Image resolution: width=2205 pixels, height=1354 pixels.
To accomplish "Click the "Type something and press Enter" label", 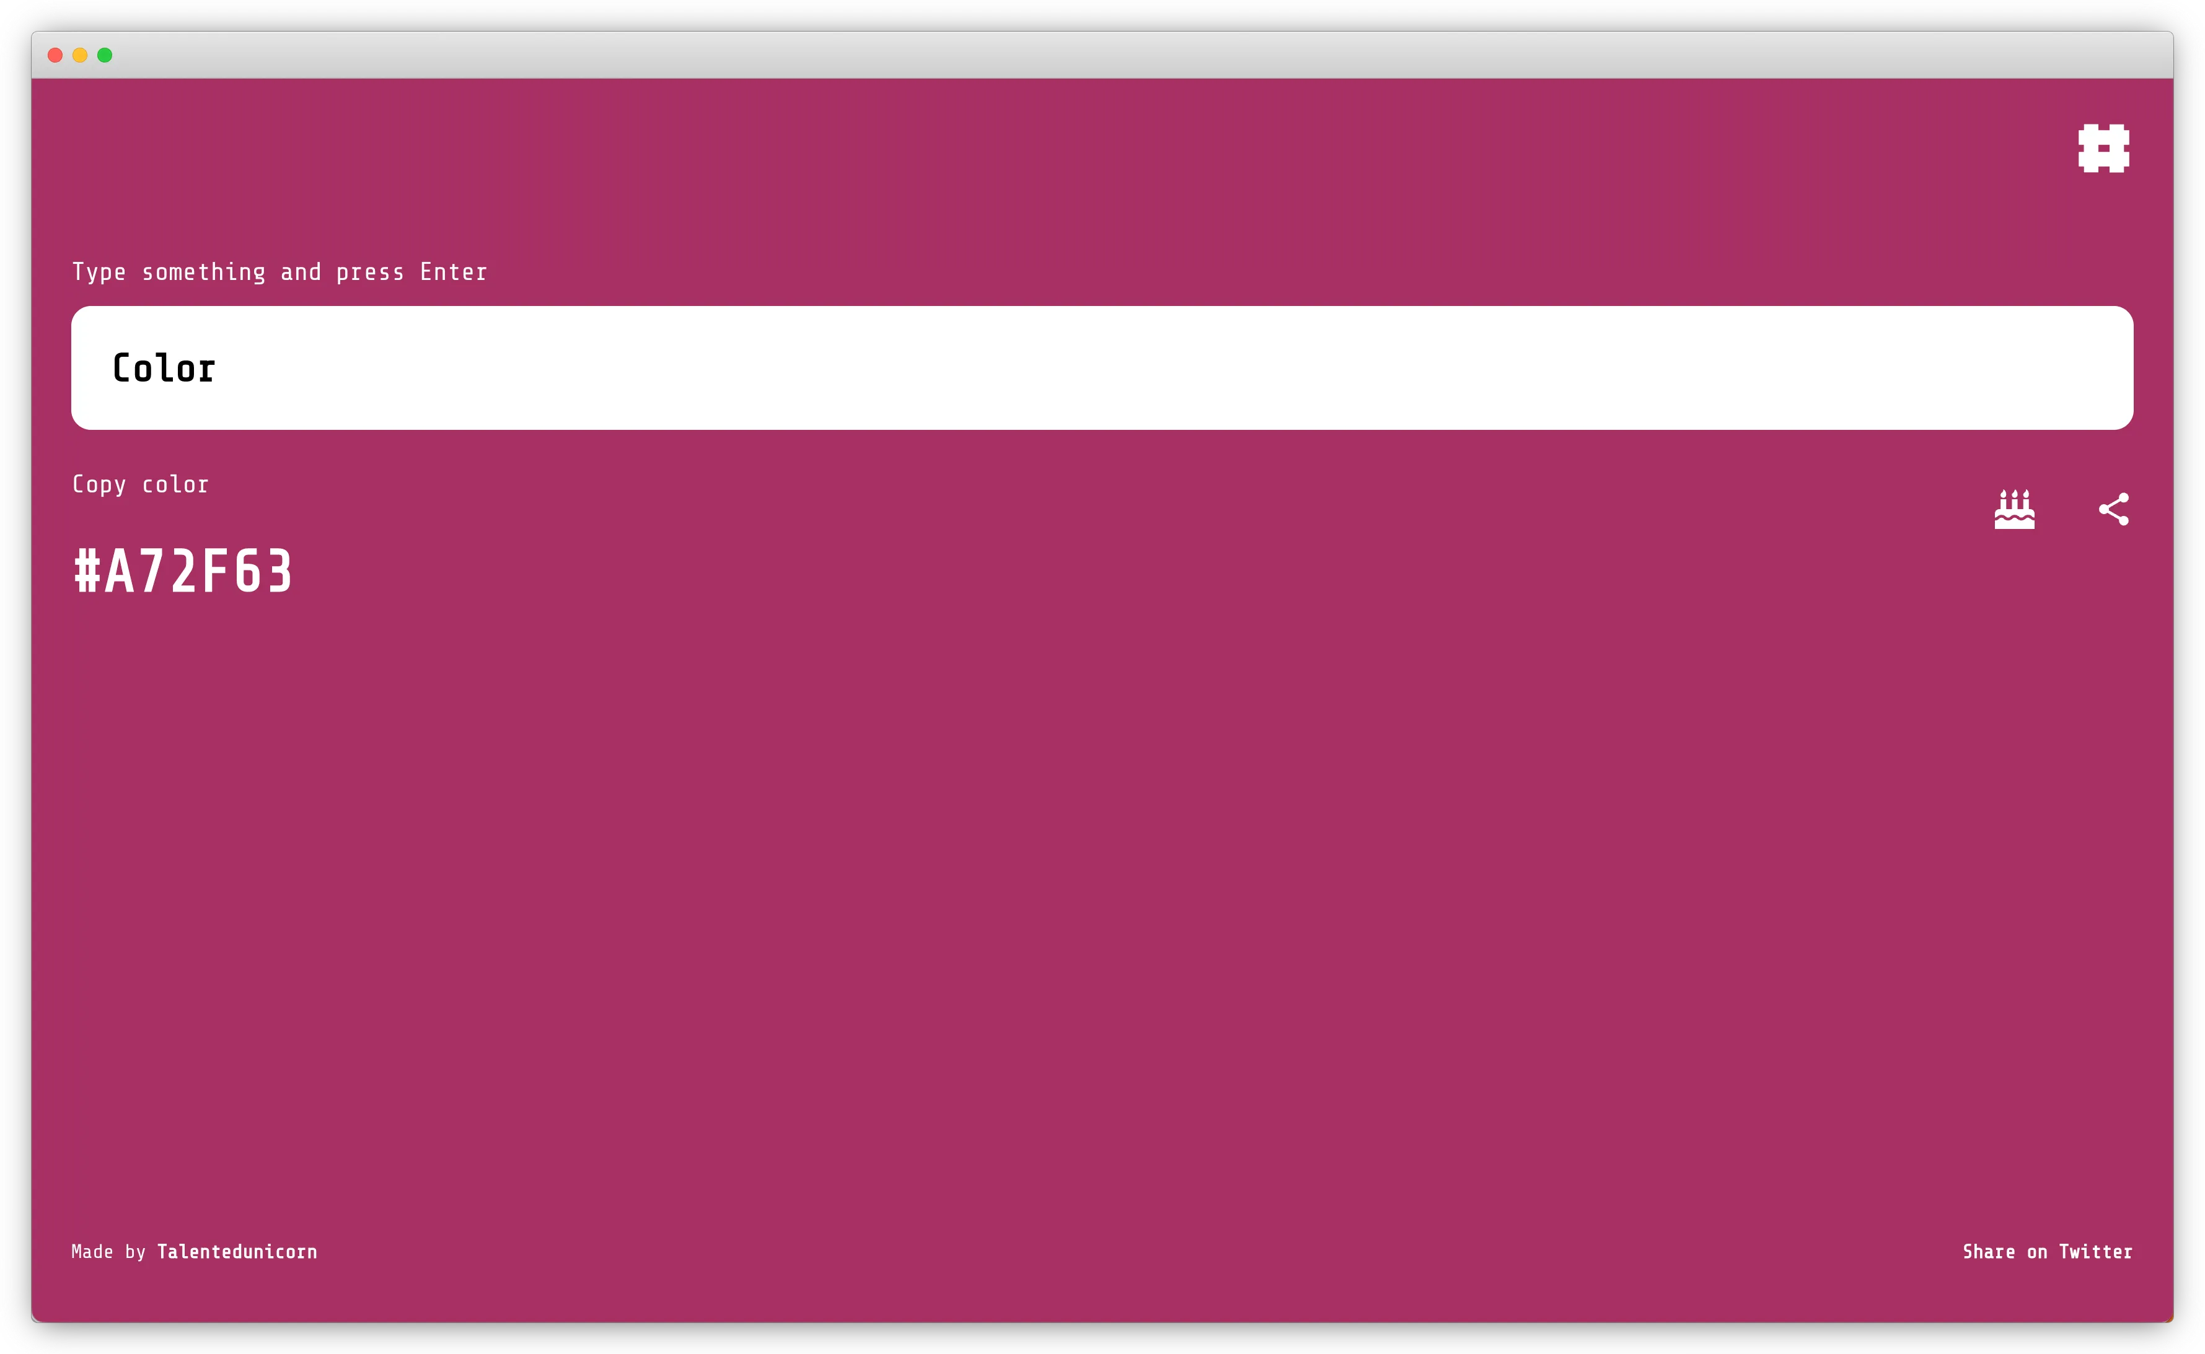I will (x=279, y=273).
